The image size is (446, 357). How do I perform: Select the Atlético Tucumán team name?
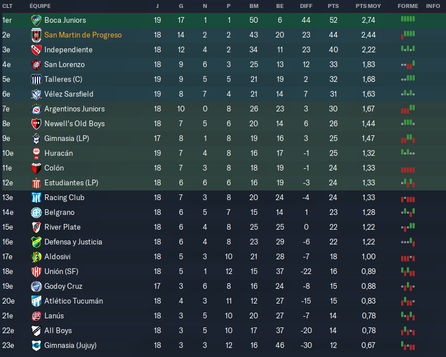(x=74, y=301)
